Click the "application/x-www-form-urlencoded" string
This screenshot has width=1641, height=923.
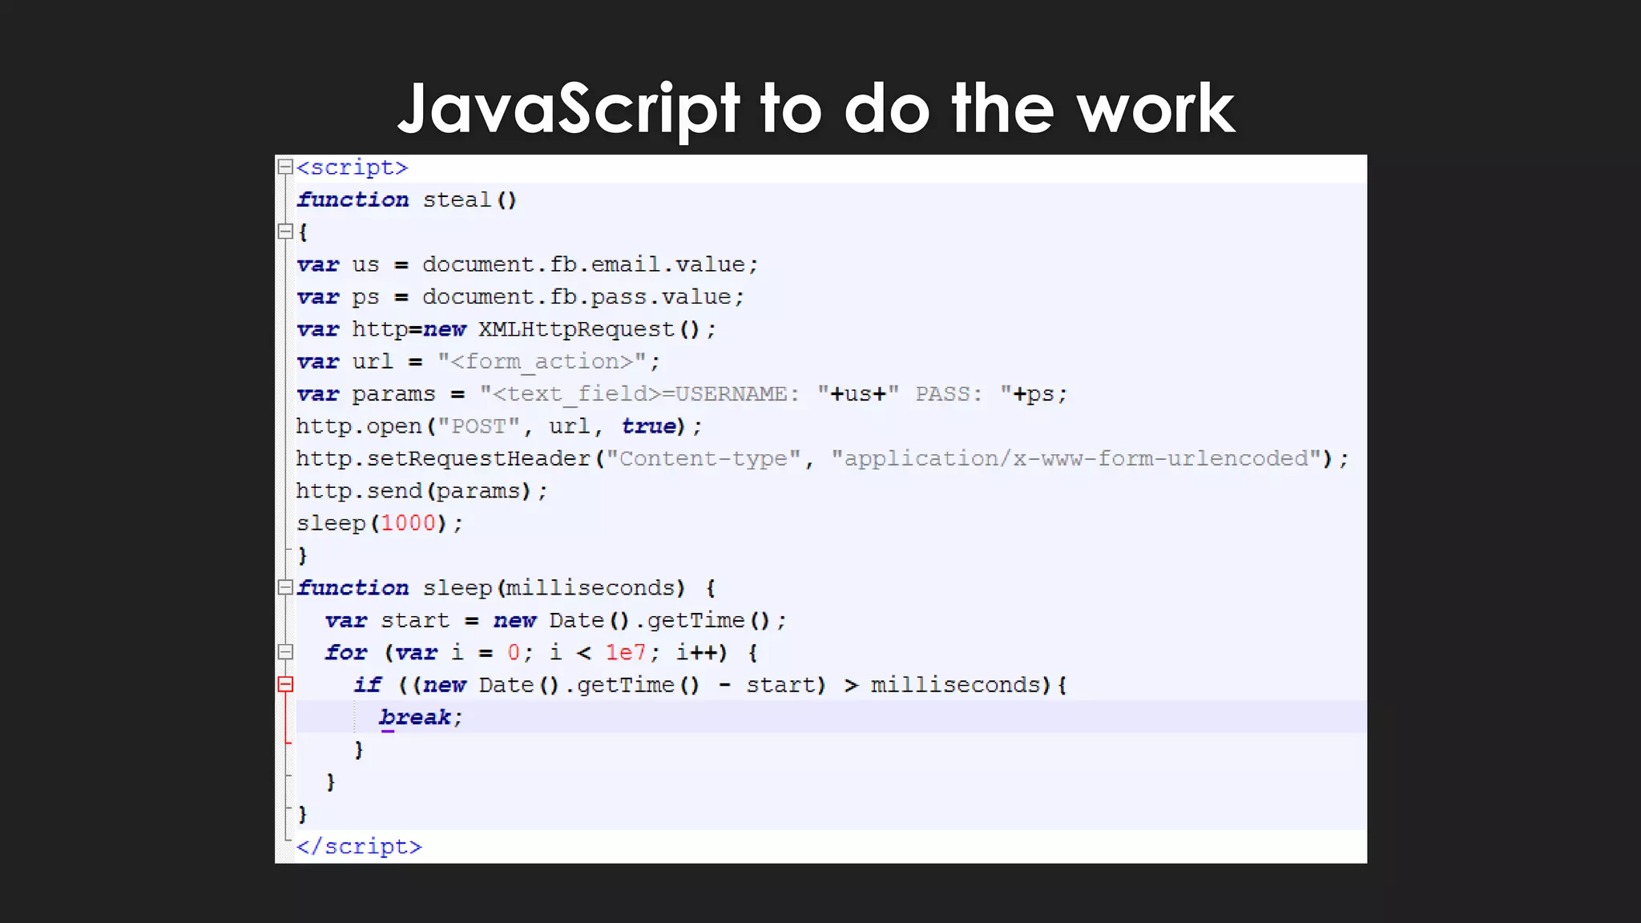point(1075,459)
